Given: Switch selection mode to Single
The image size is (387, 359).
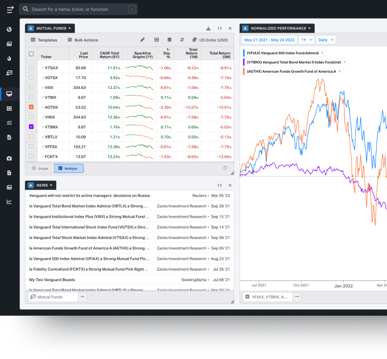Looking at the screenshot, I should [x=40, y=169].
